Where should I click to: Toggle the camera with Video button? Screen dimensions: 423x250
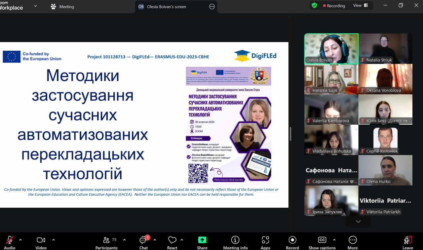(x=41, y=242)
